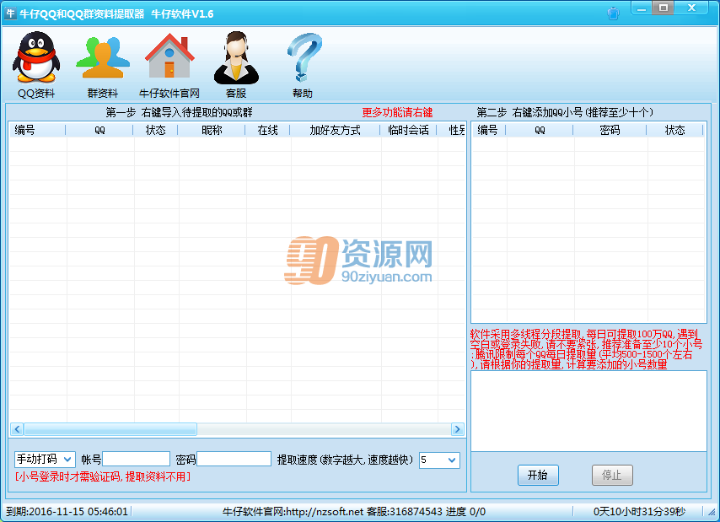720x522 pixels.
Task: Click the 到期 expiry date in status bar
Action: click(67, 511)
